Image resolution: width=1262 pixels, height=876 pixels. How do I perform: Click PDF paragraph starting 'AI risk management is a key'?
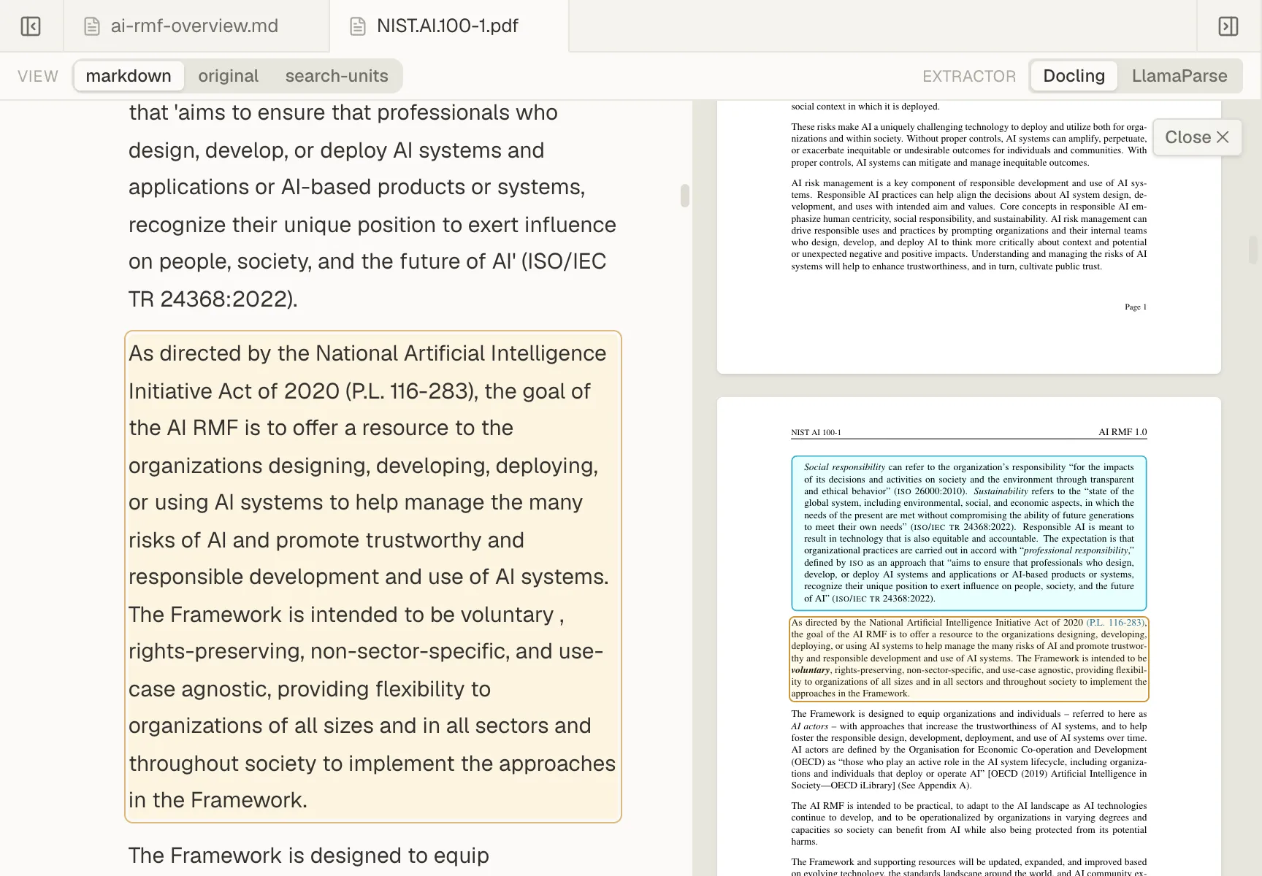[x=968, y=225]
